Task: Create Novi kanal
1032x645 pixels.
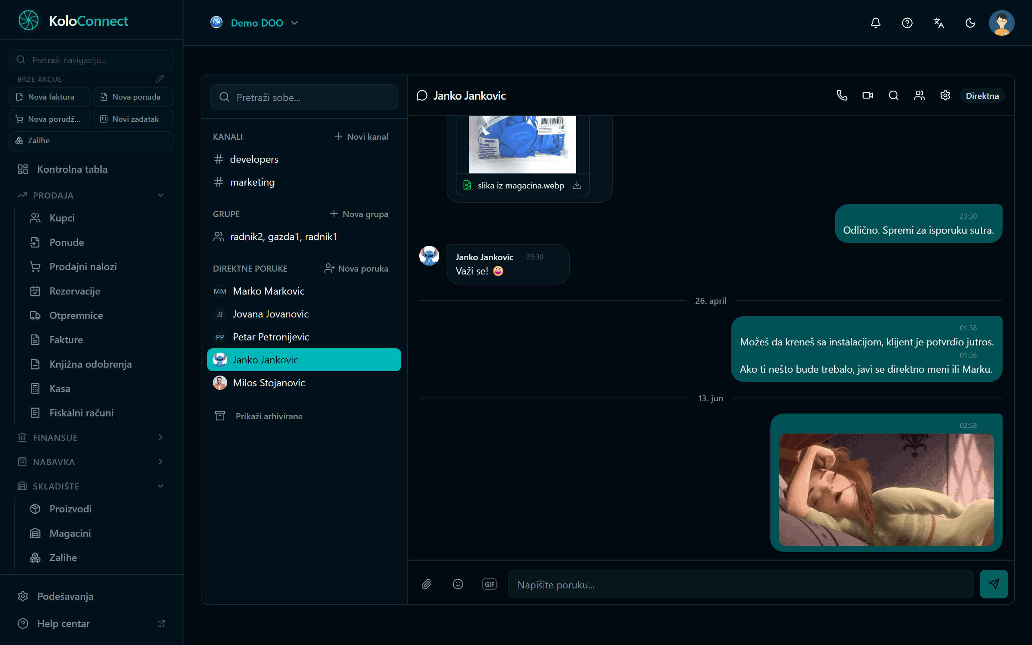Action: tap(361, 137)
